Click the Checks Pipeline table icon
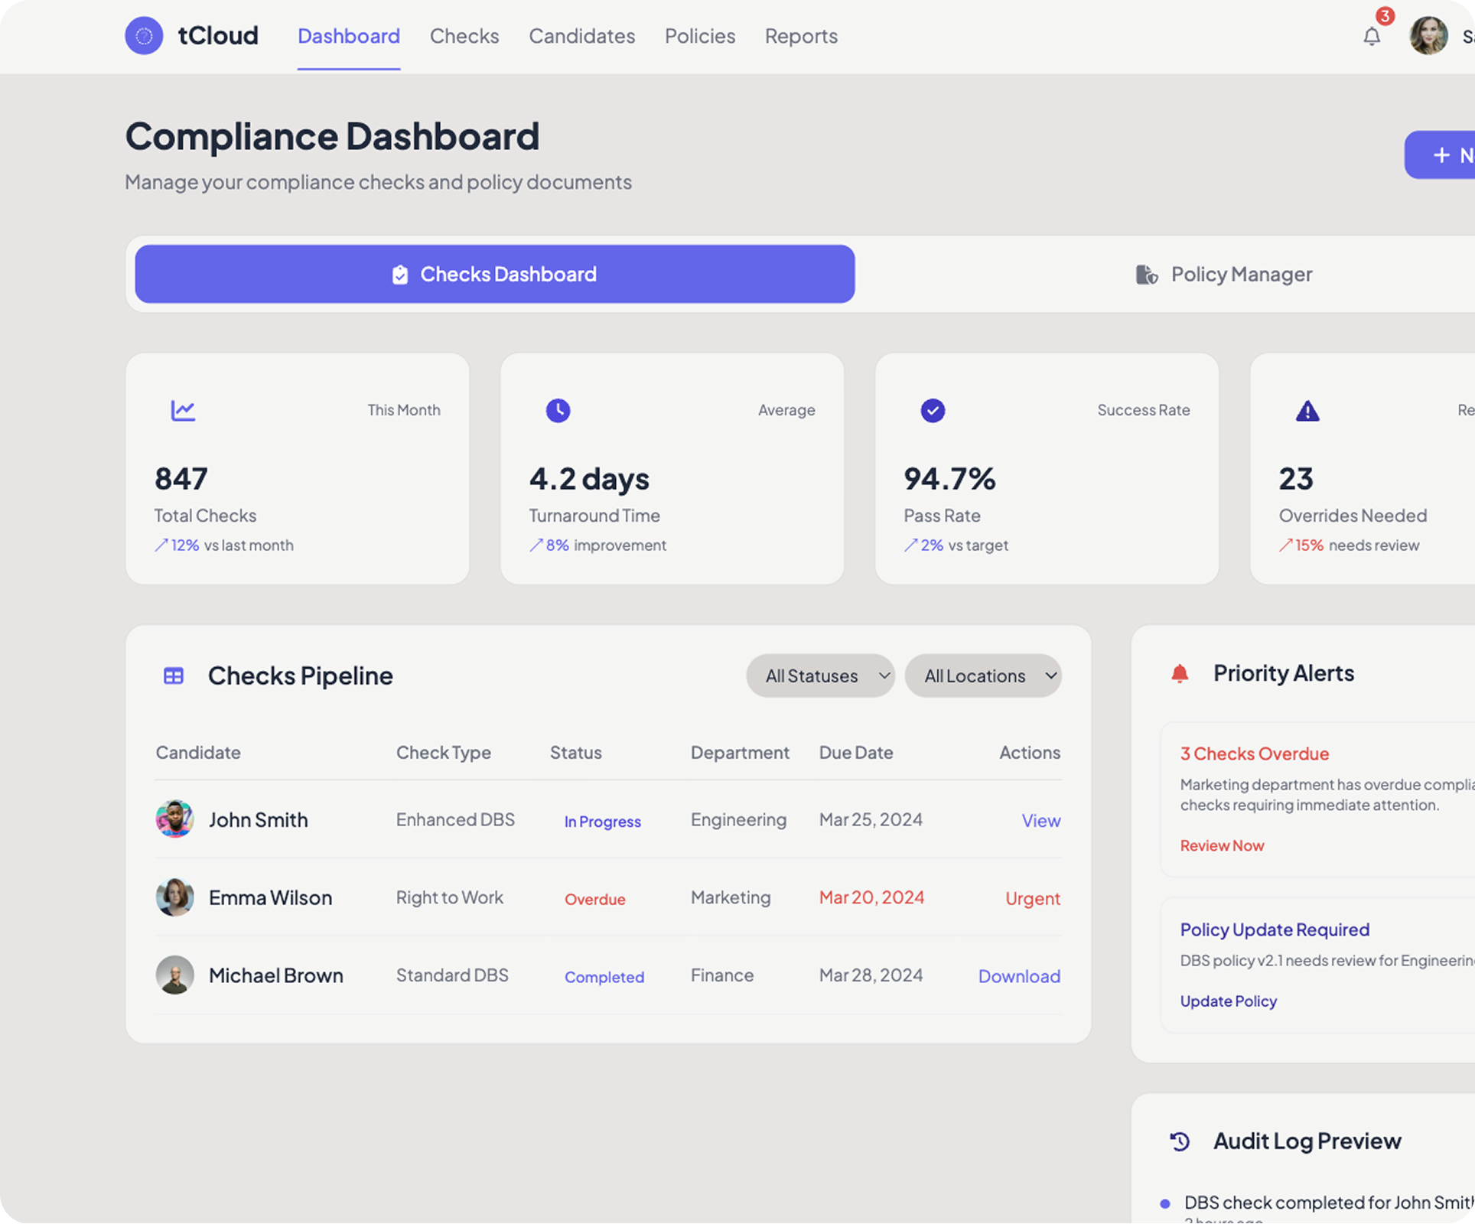This screenshot has width=1475, height=1224. coord(174,676)
